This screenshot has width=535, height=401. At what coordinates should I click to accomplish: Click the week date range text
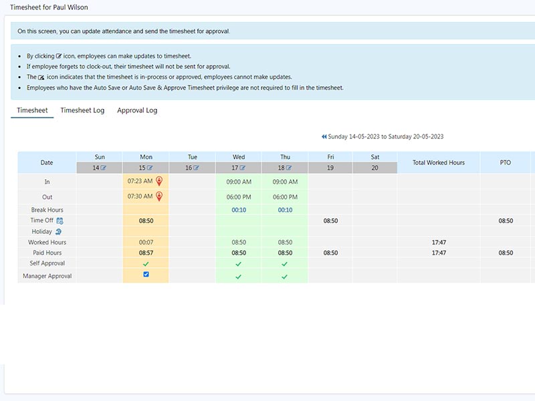point(385,137)
